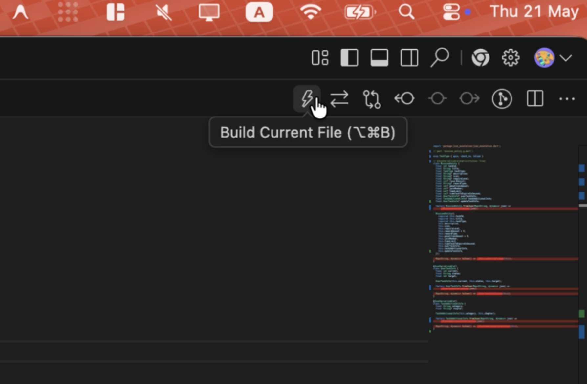Viewport: 587px width, 384px height.
Task: Click the colorful account avatar
Action: [x=544, y=58]
